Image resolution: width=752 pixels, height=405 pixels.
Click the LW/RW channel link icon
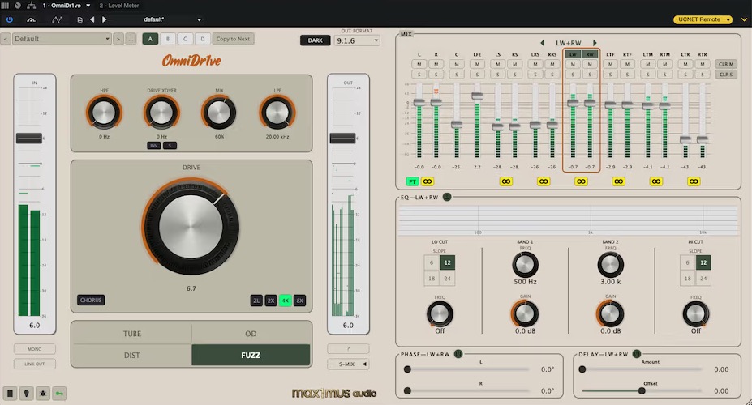[581, 181]
